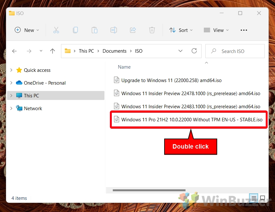Cut the selected file using toolbar scissors icon
Image resolution: width=275 pixels, height=212 pixels.
(56, 30)
